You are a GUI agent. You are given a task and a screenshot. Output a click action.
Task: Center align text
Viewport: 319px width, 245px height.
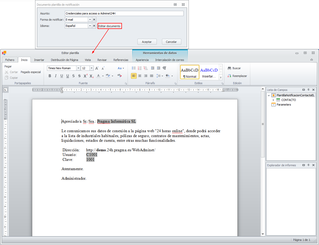140,76
